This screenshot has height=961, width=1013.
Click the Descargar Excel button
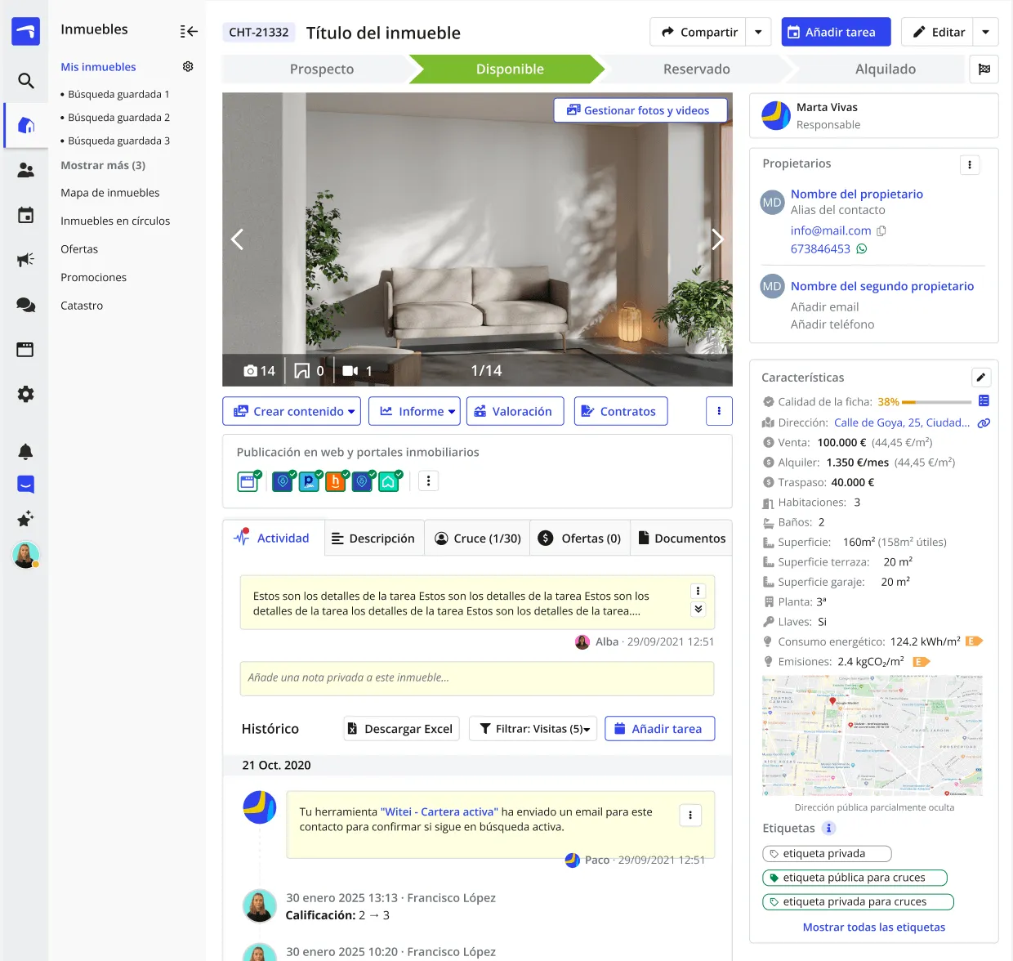pos(400,728)
